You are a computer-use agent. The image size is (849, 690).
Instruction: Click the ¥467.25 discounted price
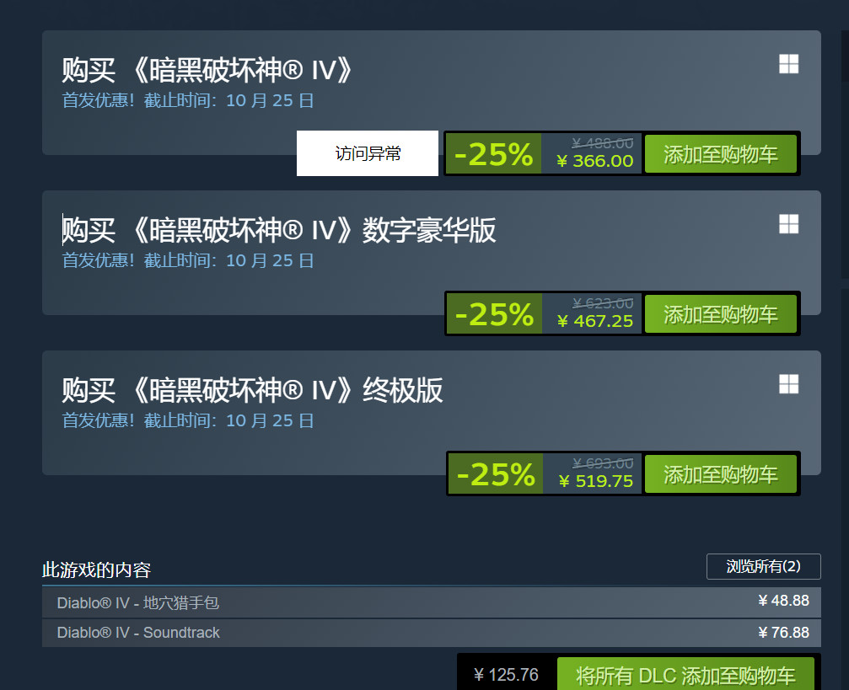[x=594, y=321]
